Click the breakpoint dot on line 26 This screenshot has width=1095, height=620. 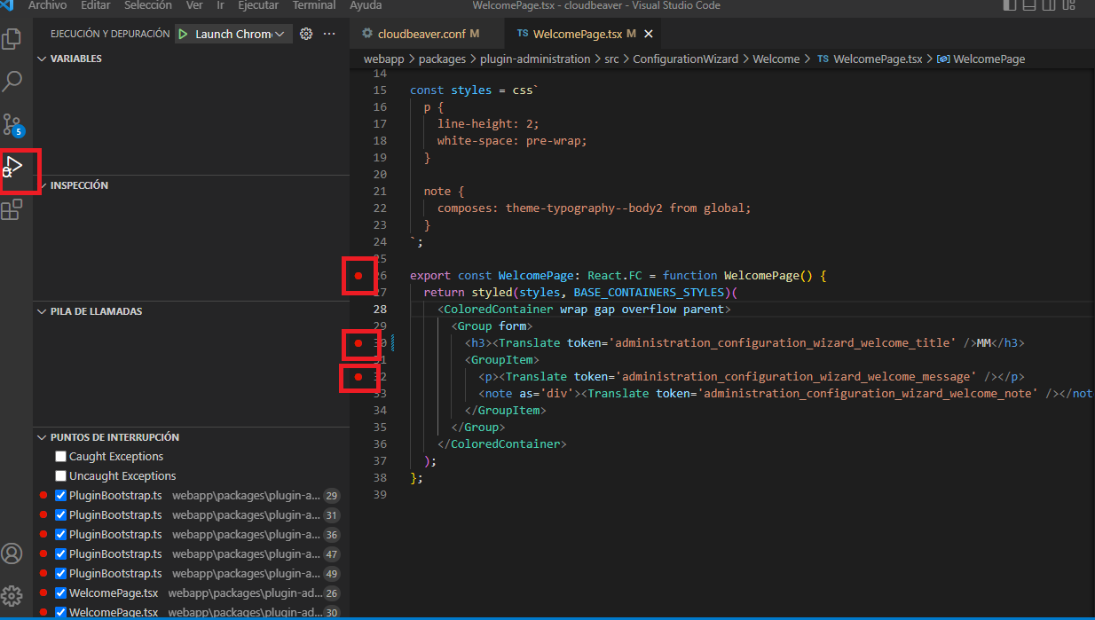click(x=359, y=275)
